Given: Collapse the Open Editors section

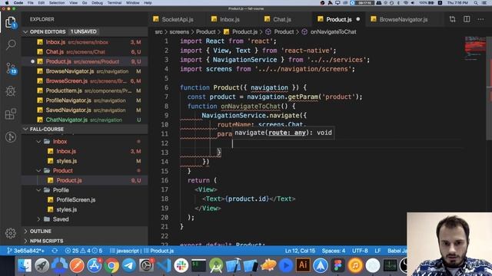Looking at the screenshot, I should coord(25,31).
